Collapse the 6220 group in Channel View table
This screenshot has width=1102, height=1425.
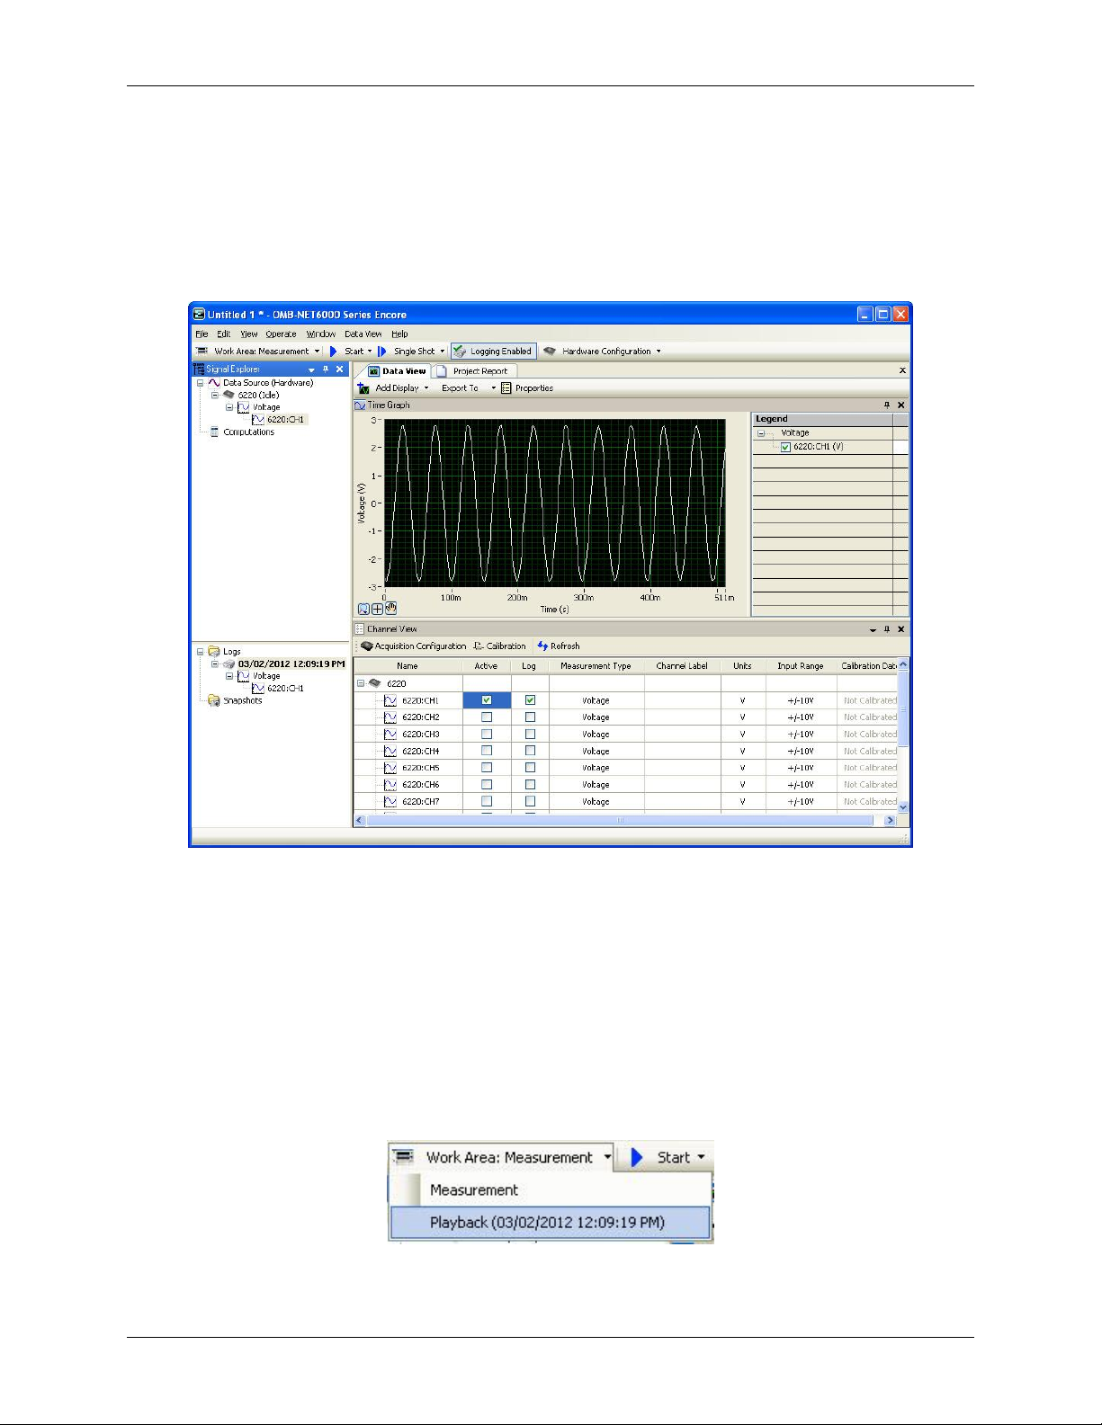coord(361,683)
